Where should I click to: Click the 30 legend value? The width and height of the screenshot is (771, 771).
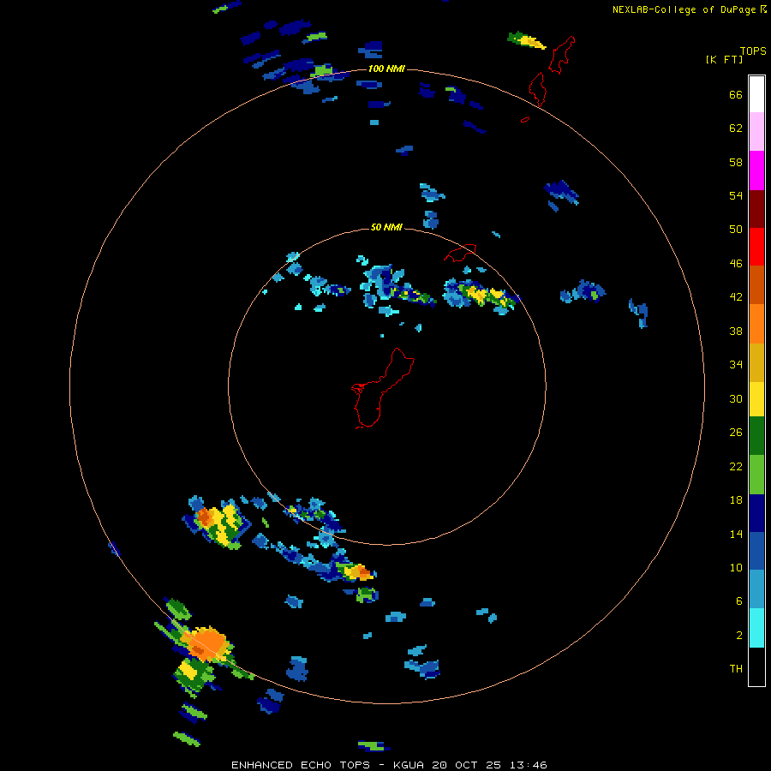736,398
